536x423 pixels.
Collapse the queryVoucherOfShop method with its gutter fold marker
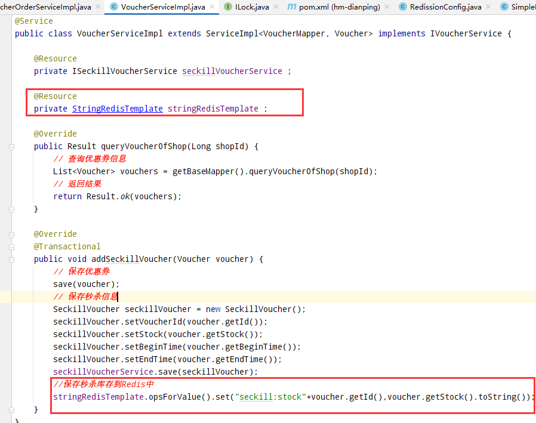pos(11,147)
